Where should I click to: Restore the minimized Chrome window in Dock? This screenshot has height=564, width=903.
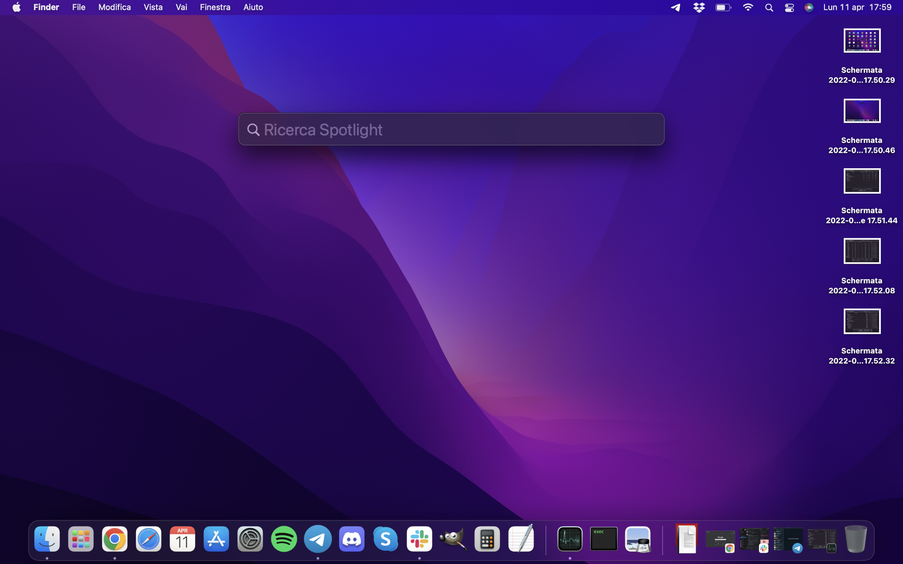coord(721,540)
